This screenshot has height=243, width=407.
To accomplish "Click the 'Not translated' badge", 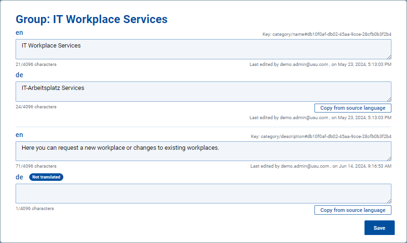I will [46, 177].
